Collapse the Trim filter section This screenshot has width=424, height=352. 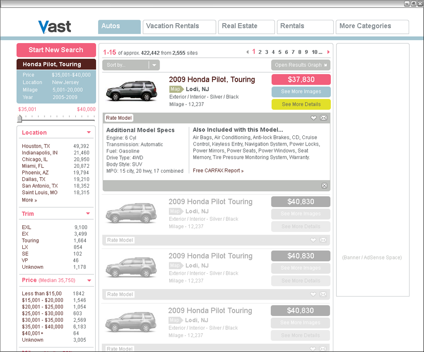tap(88, 213)
